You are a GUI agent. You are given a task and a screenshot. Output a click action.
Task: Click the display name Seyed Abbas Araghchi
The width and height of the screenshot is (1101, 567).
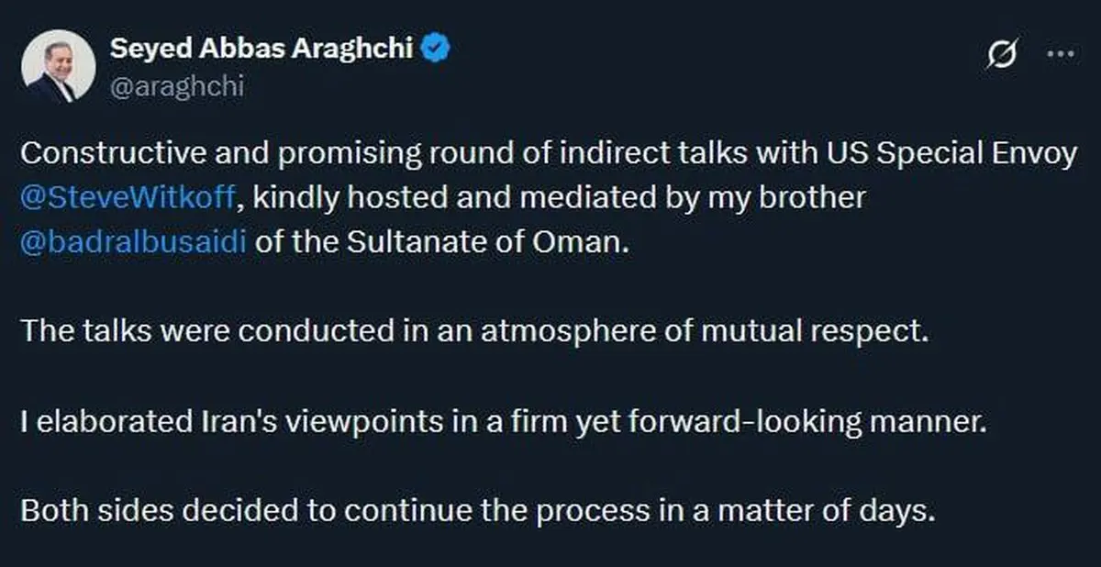(x=261, y=50)
